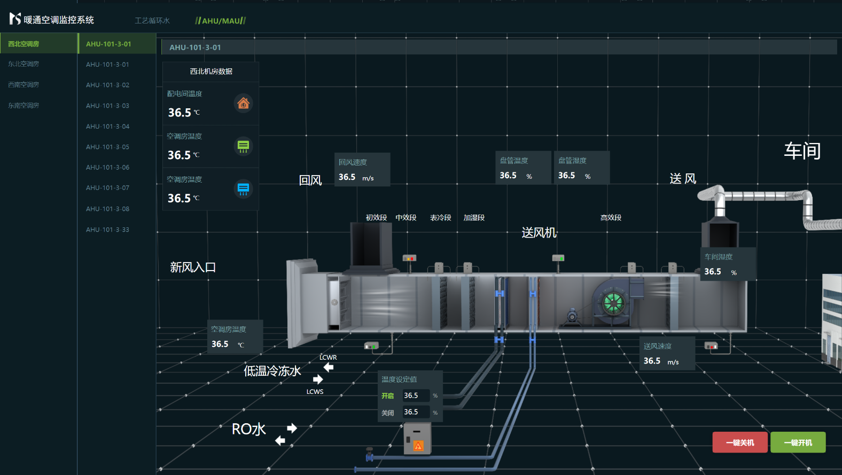Image resolution: width=842 pixels, height=475 pixels.
Task: Switch to the 工艺循环水 tab
Action: point(152,21)
